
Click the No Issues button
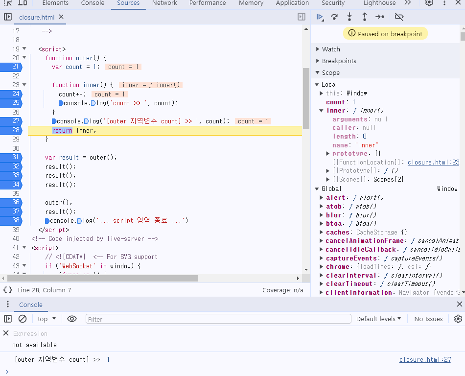[x=428, y=319]
